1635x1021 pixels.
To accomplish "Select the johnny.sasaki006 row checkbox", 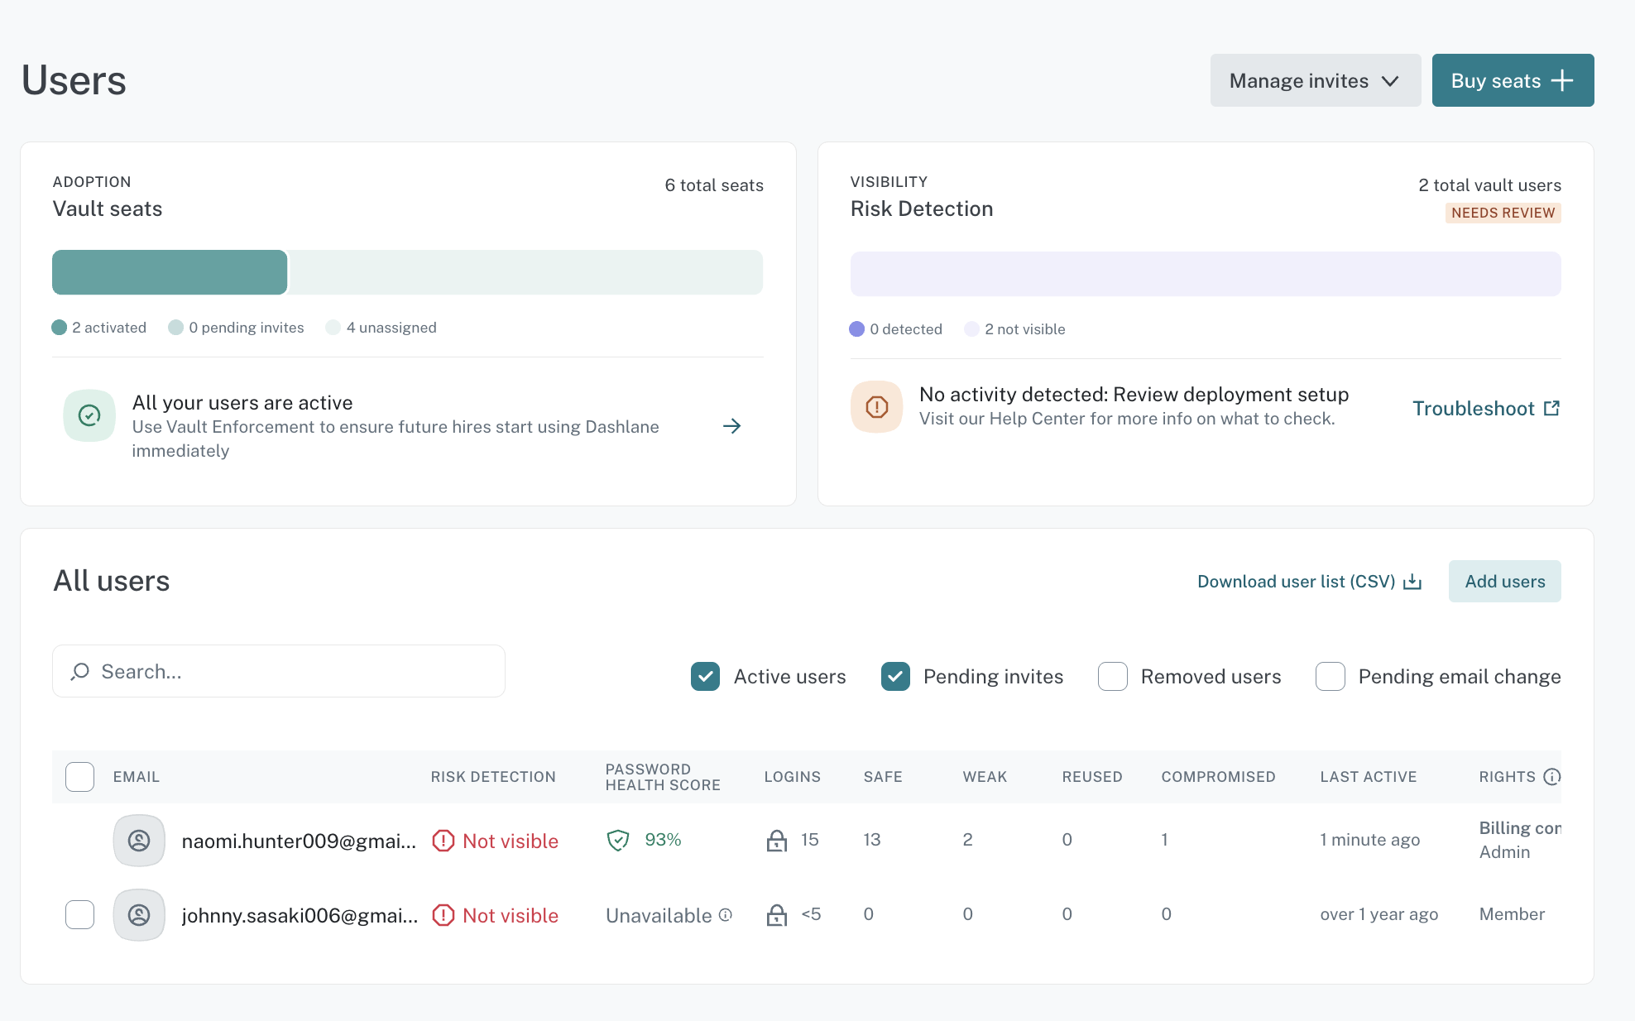I will tap(79, 915).
